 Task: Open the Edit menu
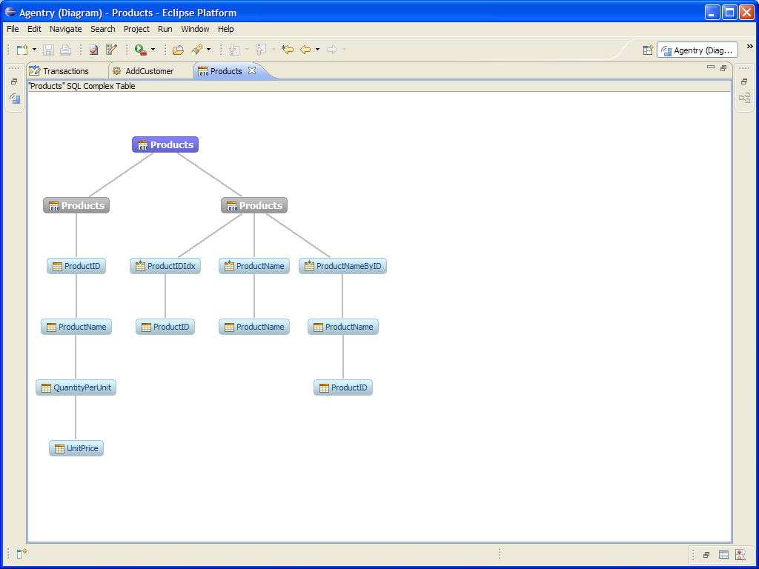tap(34, 29)
